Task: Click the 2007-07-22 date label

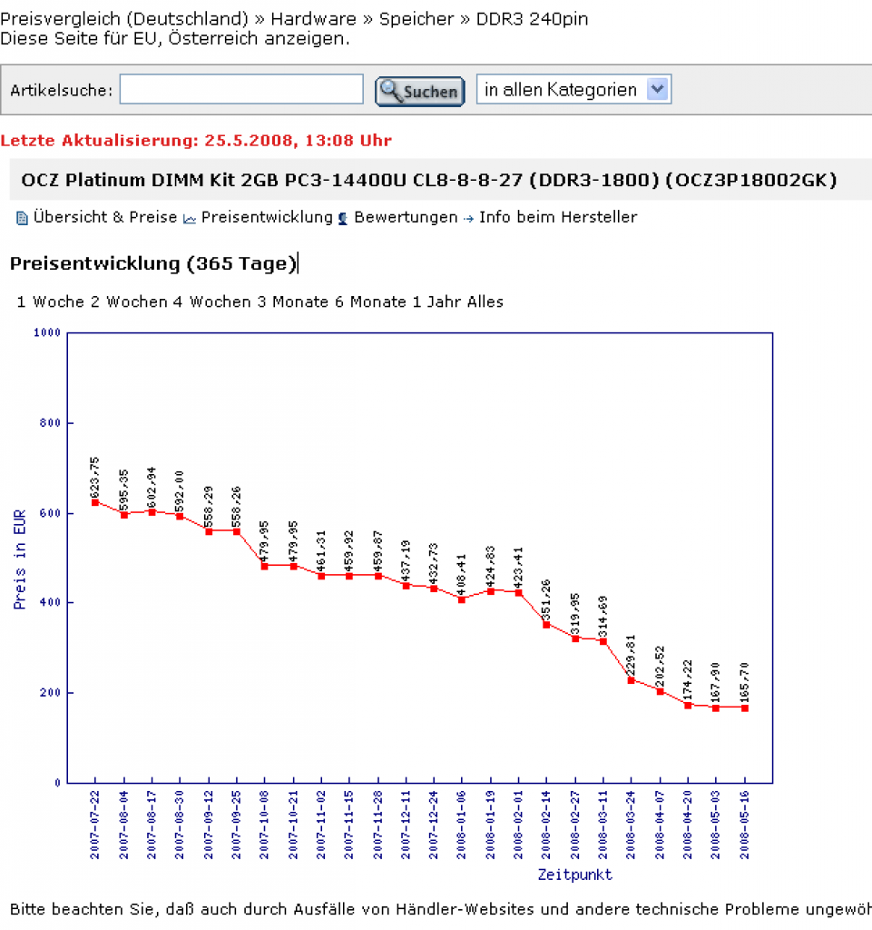Action: [94, 825]
